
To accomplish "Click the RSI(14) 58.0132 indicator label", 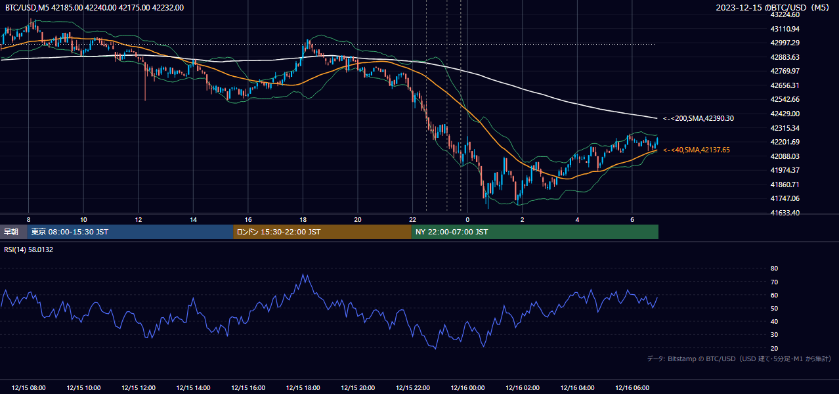I will [x=29, y=250].
